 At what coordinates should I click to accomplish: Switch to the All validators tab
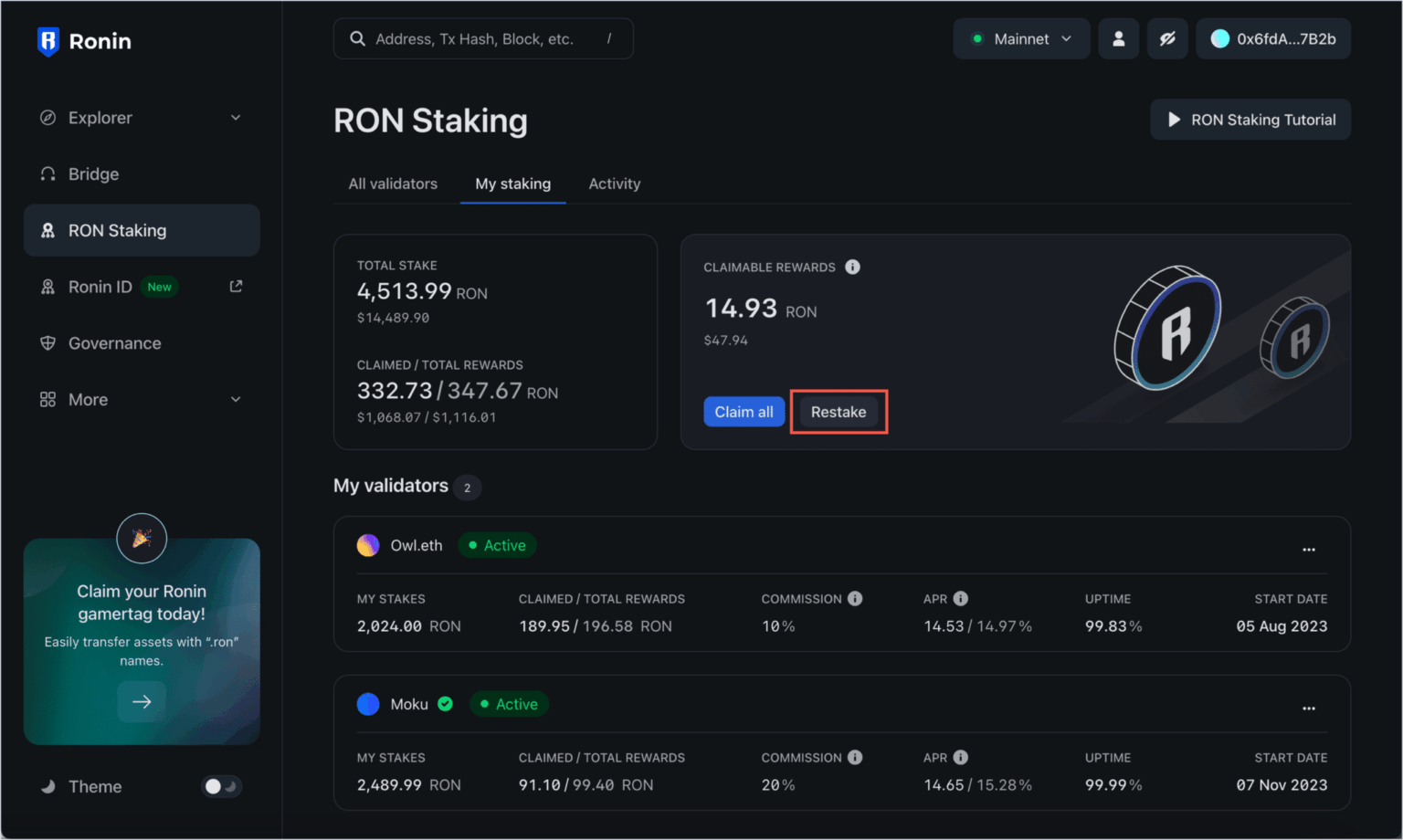[x=393, y=184]
